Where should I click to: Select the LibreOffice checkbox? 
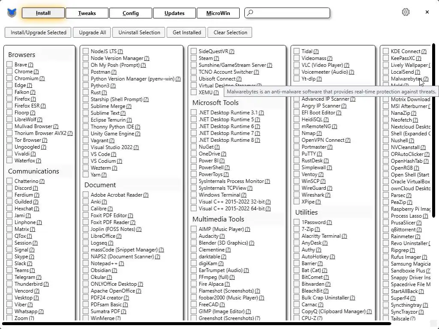[x=86, y=236]
